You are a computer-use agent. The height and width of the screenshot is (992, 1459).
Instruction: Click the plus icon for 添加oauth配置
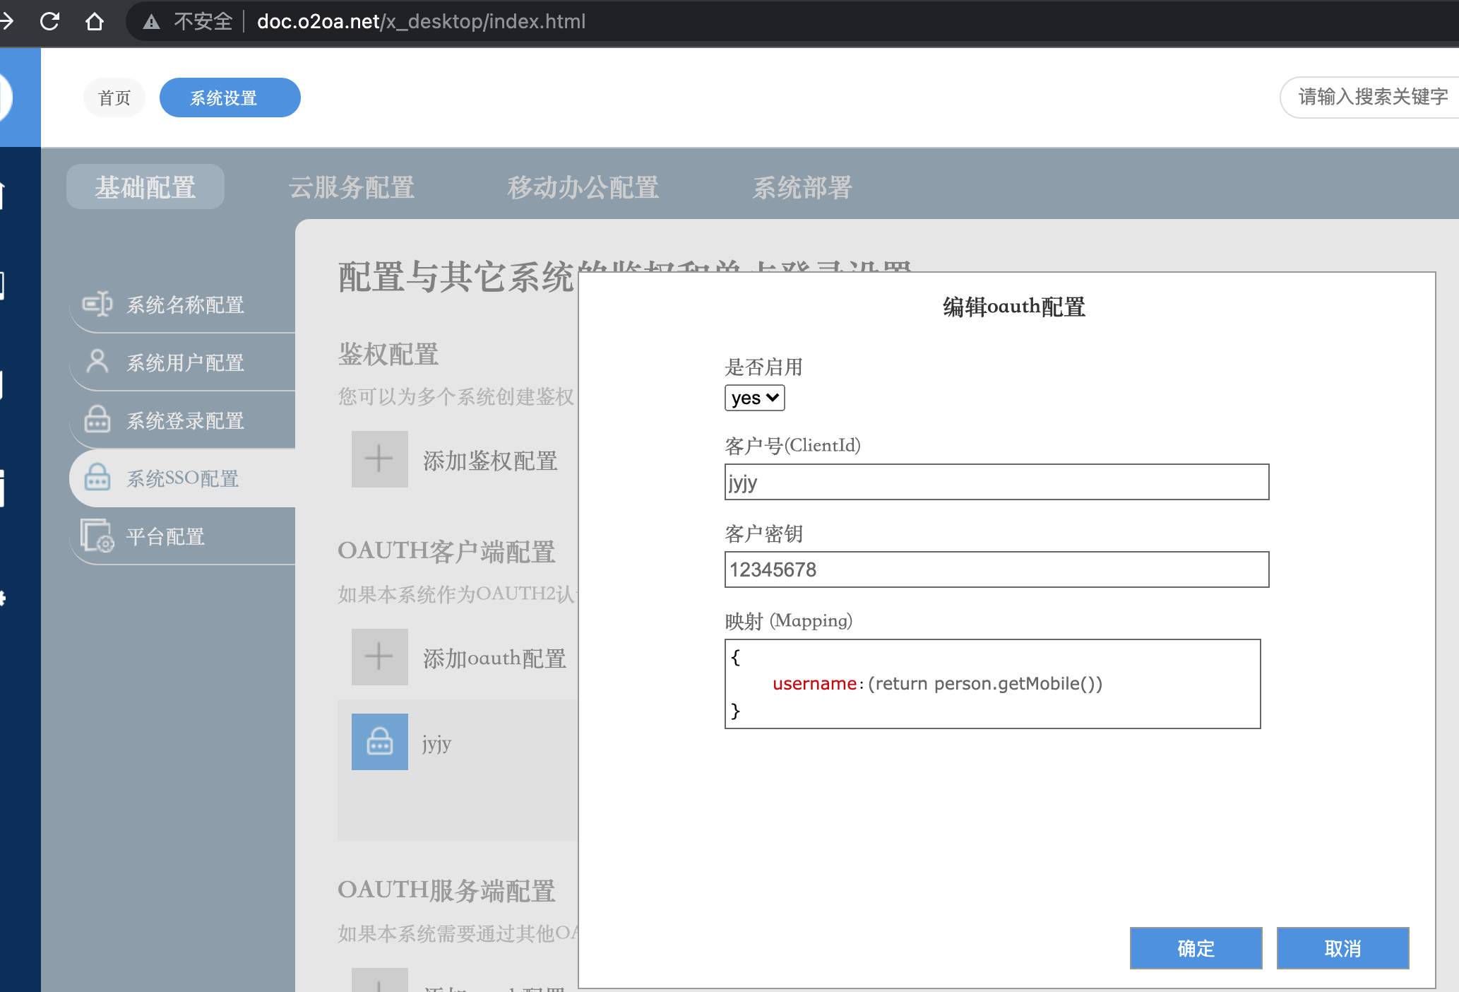[x=379, y=657]
